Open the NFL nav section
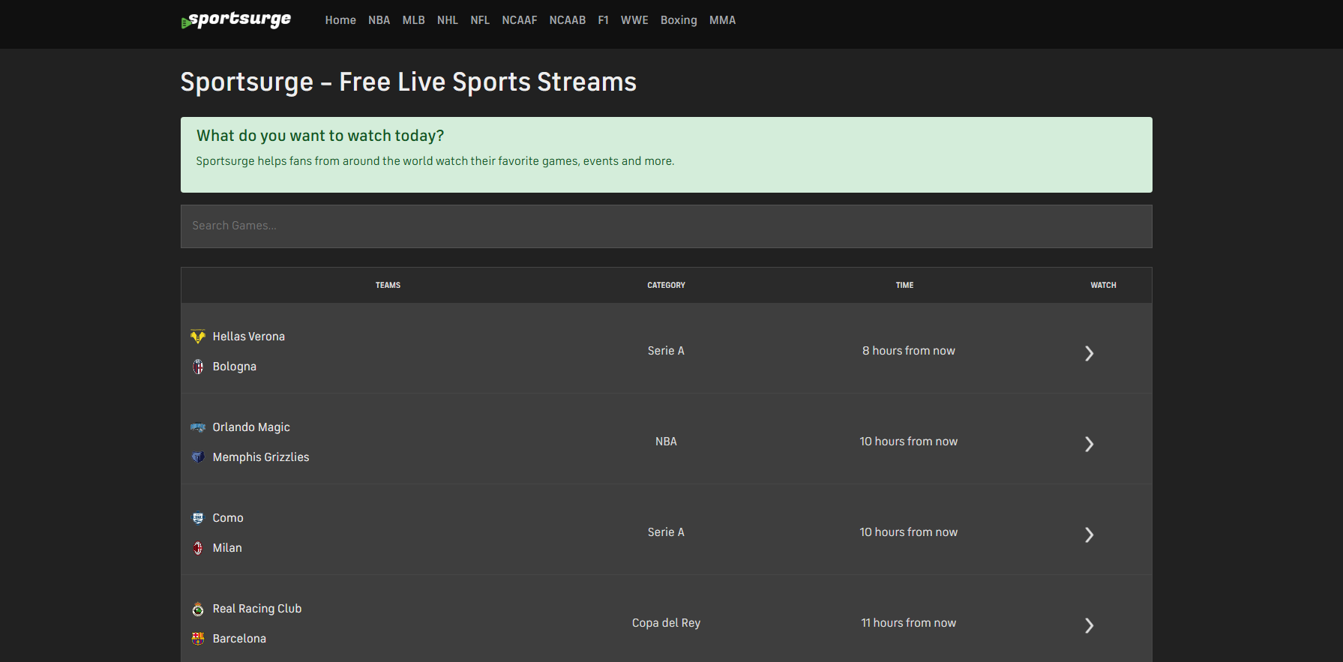This screenshot has width=1343, height=662. 480,20
